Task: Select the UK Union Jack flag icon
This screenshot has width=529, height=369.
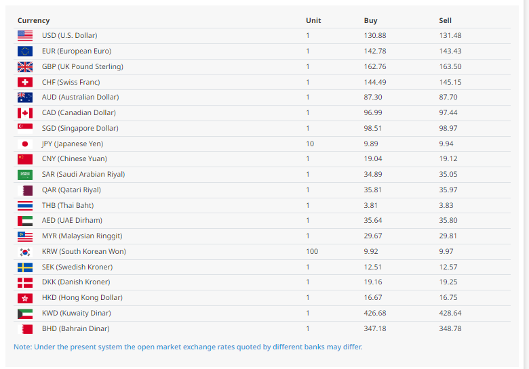Action: [25, 67]
